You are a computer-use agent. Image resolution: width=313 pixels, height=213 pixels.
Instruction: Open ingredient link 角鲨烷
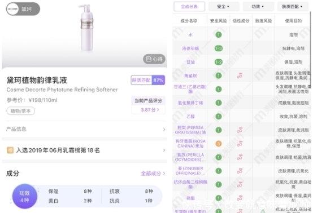[x=190, y=76]
